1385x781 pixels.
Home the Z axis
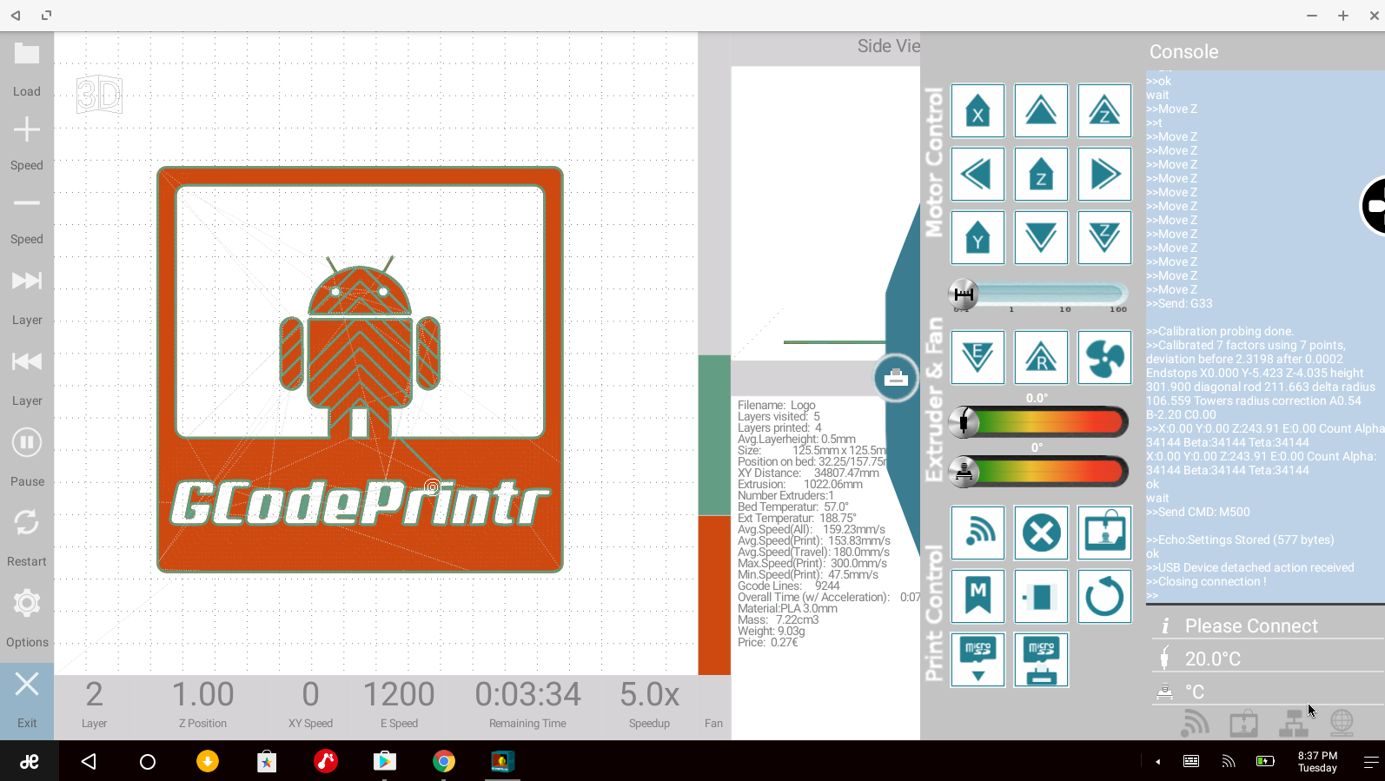(1041, 174)
